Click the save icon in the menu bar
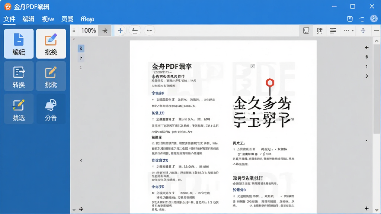This screenshot has width=381, height=214. pyautogui.click(x=350, y=19)
